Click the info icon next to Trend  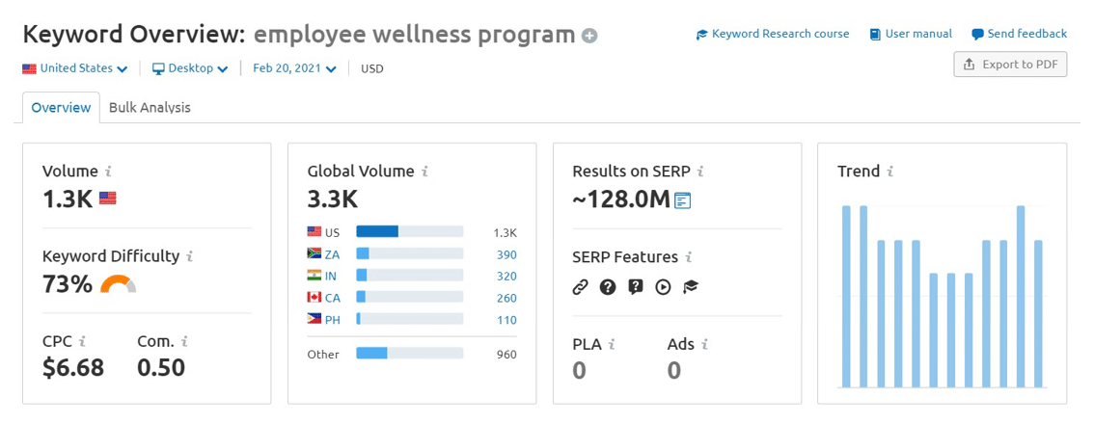coord(890,172)
